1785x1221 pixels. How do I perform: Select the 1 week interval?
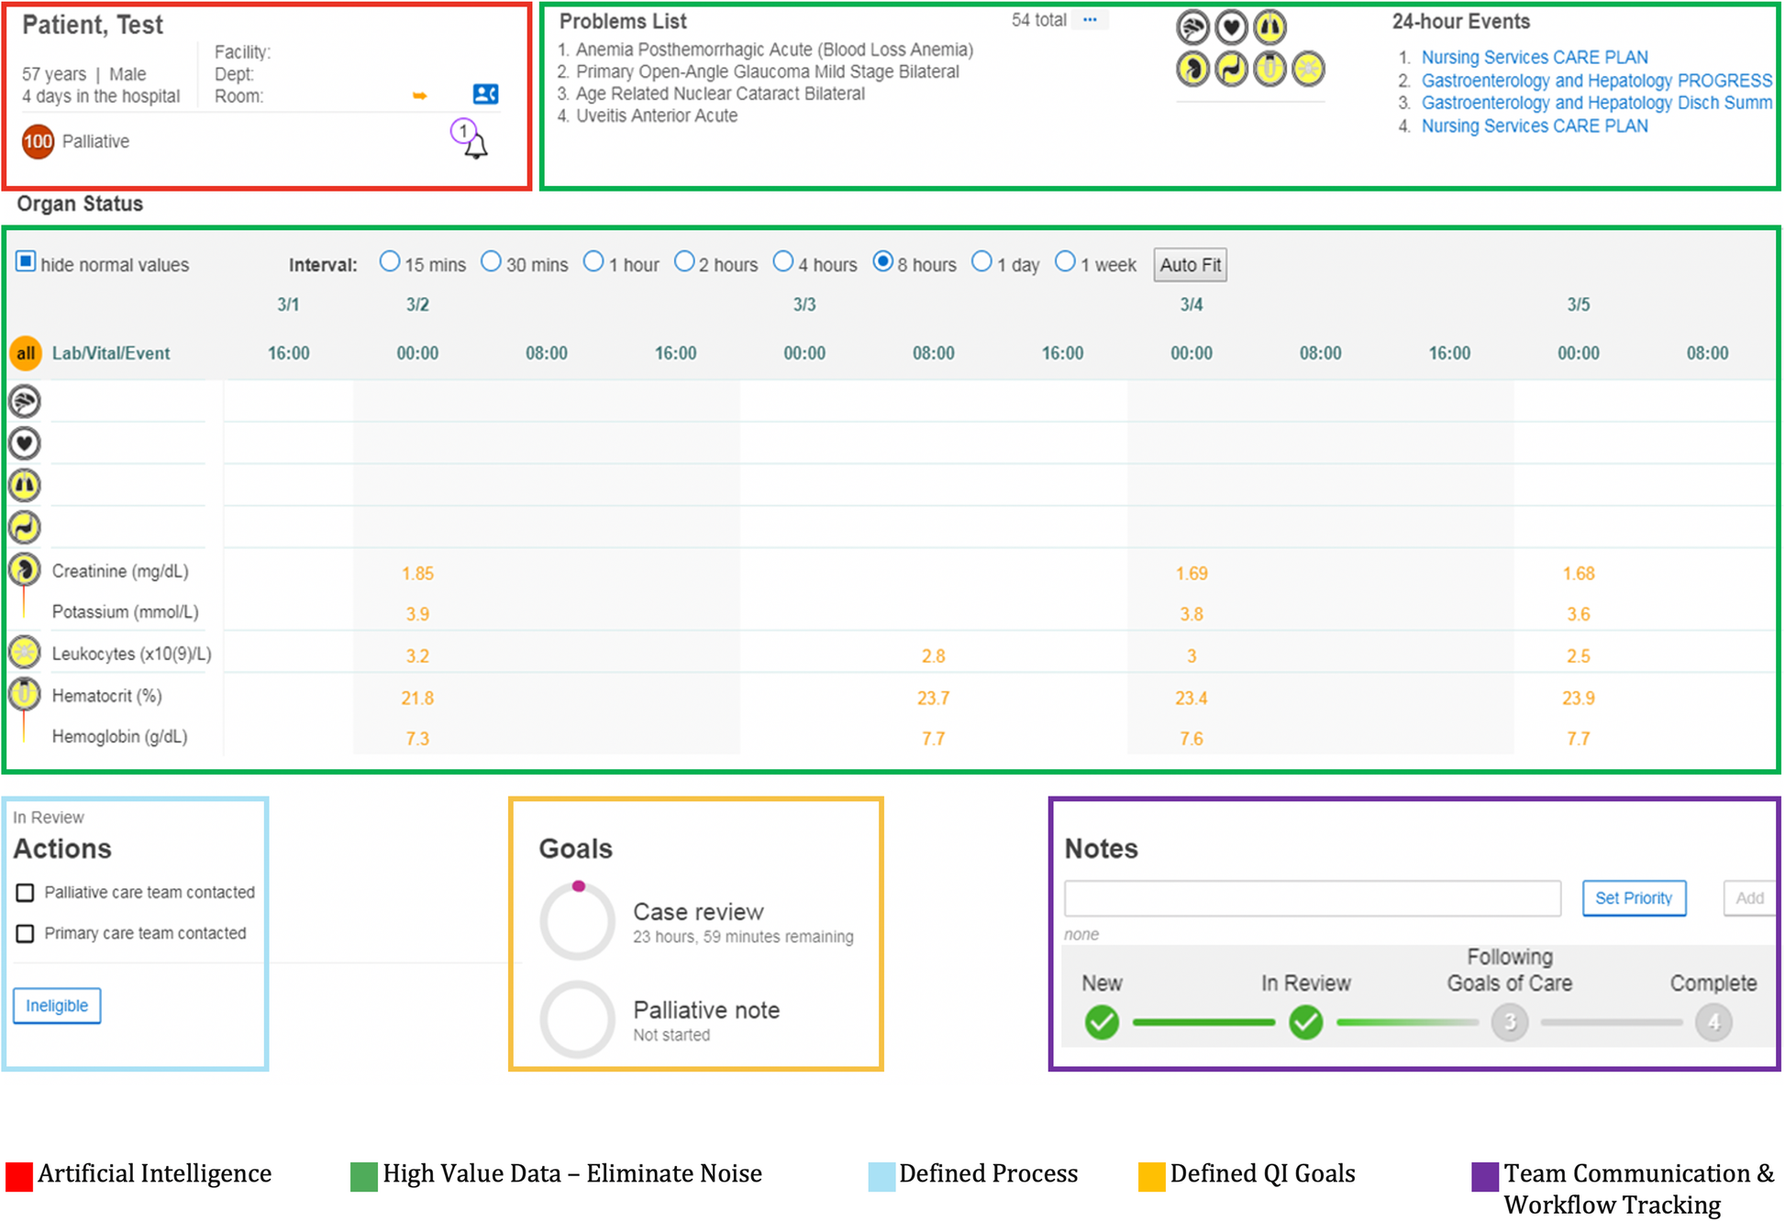1065,262
